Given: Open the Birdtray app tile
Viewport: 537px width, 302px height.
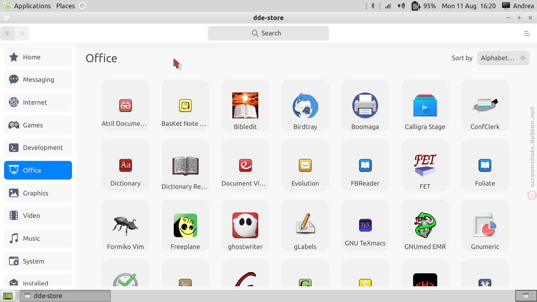Looking at the screenshot, I should pyautogui.click(x=305, y=105).
